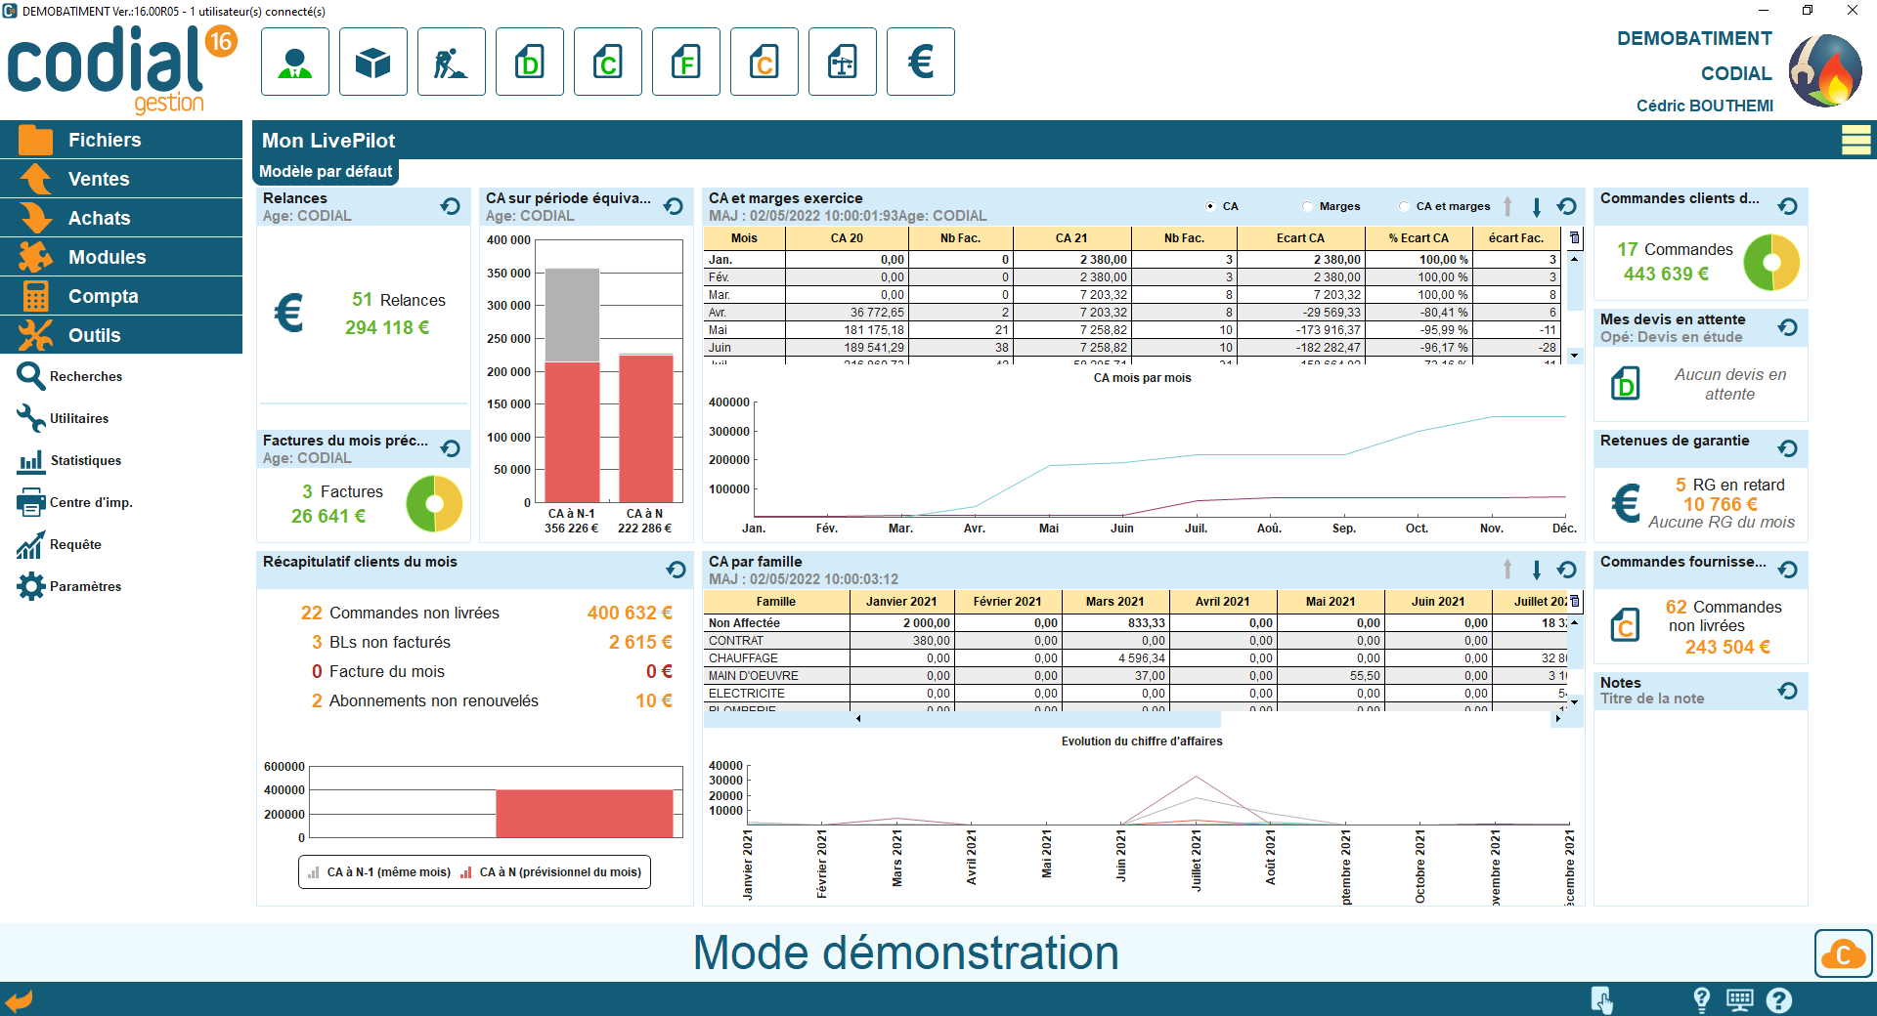This screenshot has height=1016, width=1877.
Task: Open the worker digging chantier icon
Action: (x=451, y=63)
